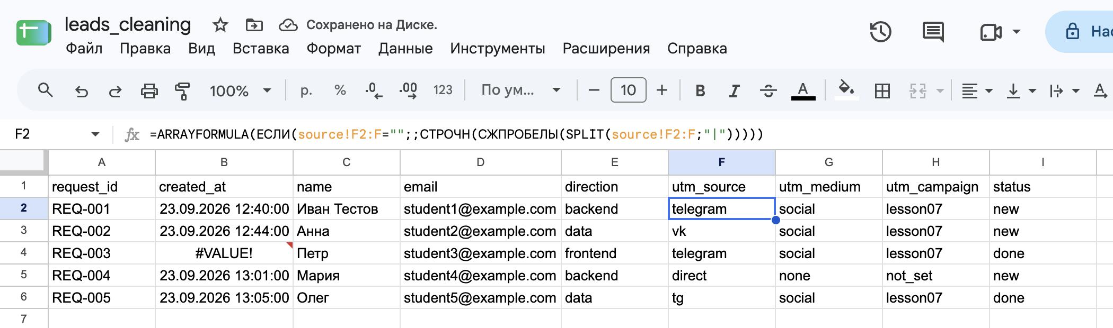Start a video call with camera icon
The width and height of the screenshot is (1113, 328).
991,32
